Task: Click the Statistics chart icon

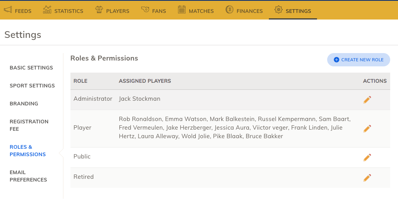Action: point(47,10)
